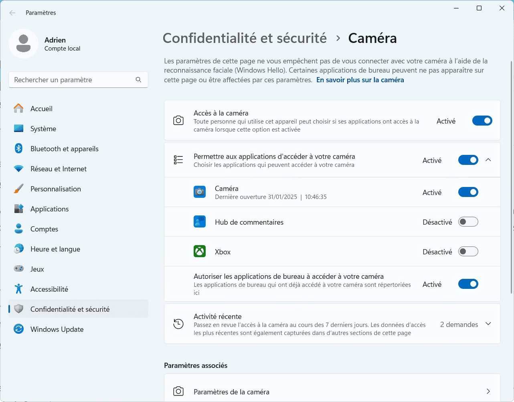Click the Réseau et Internet wifi icon

point(18,169)
